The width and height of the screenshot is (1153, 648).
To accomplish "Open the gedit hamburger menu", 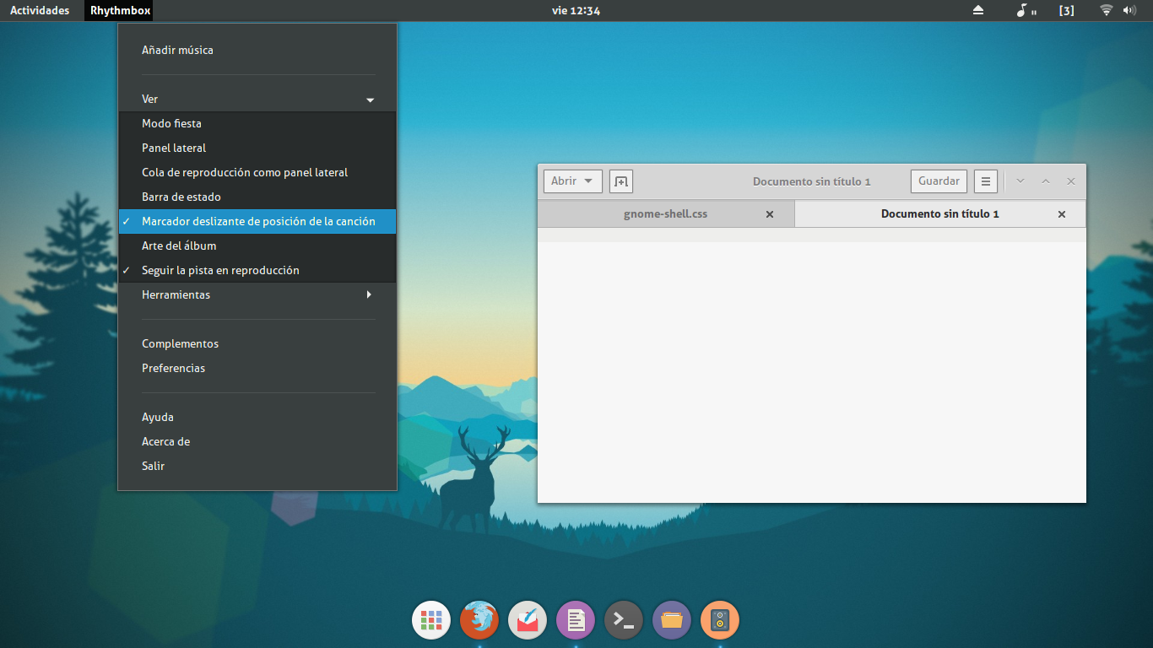I will 986,181.
